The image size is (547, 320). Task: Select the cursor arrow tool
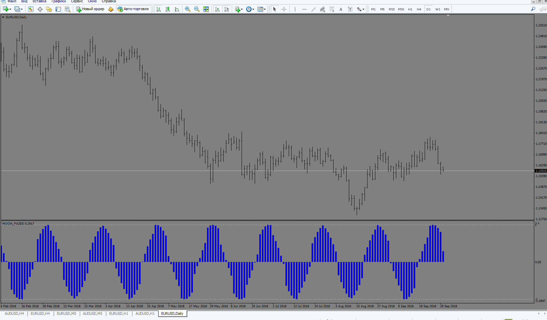point(275,9)
